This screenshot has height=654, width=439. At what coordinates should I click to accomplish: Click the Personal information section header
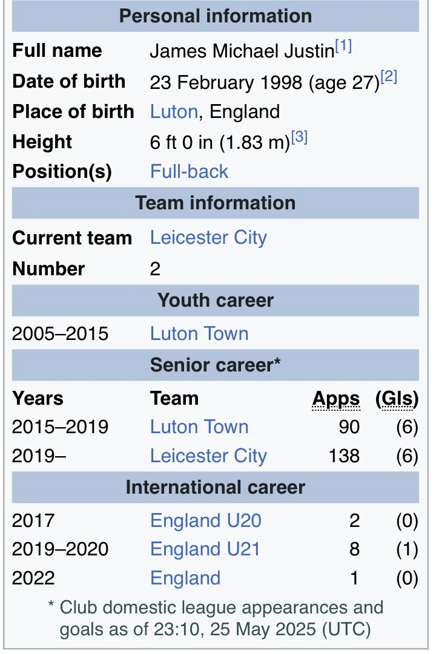point(216,16)
